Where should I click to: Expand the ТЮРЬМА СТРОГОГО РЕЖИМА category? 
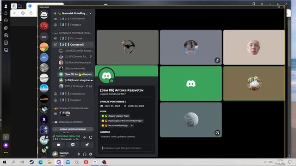[71, 108]
